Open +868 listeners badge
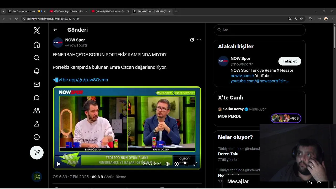The image size is (336, 189). 286,118
